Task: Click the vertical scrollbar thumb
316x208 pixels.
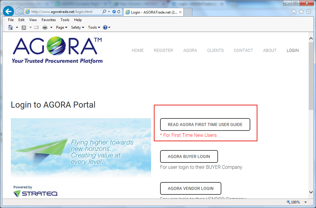Action: [x=311, y=76]
